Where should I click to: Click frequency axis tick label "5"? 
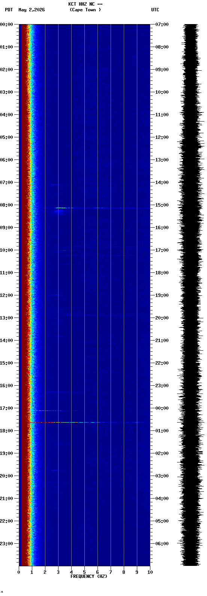(x=84, y=572)
